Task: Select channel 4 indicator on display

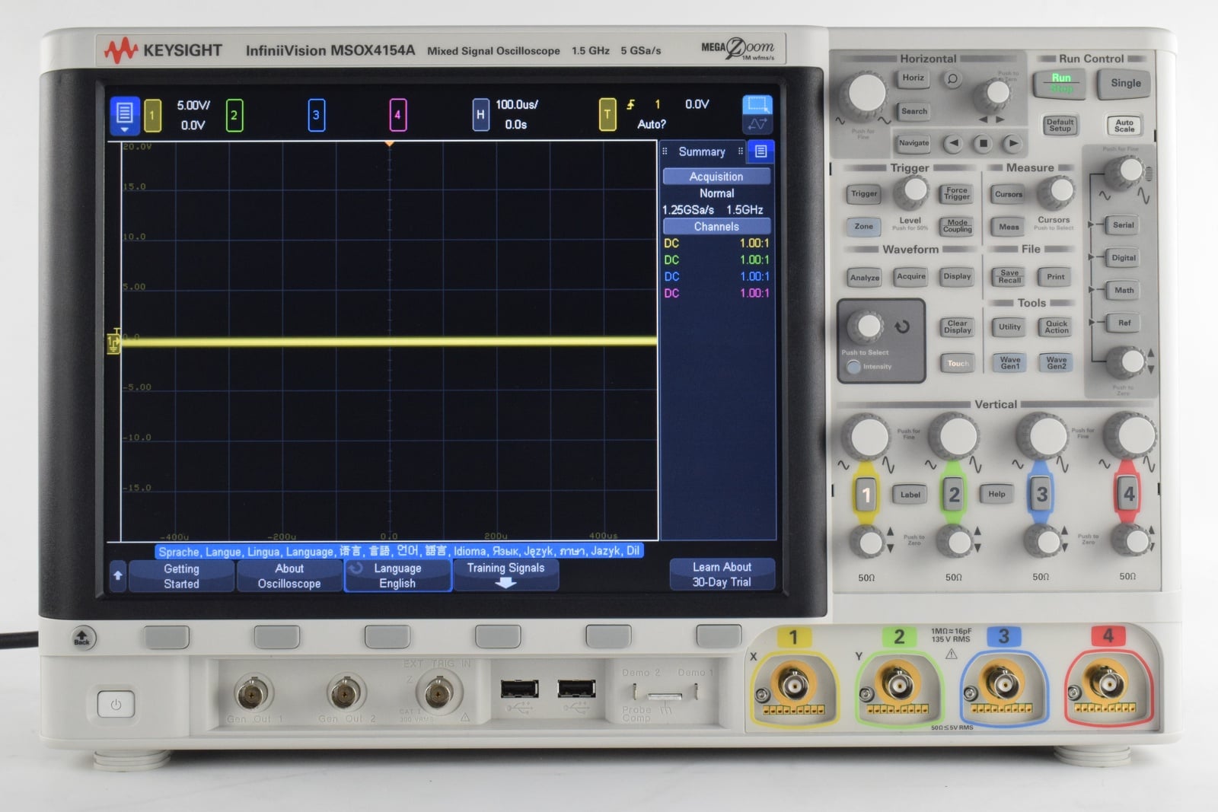Action: (x=397, y=116)
